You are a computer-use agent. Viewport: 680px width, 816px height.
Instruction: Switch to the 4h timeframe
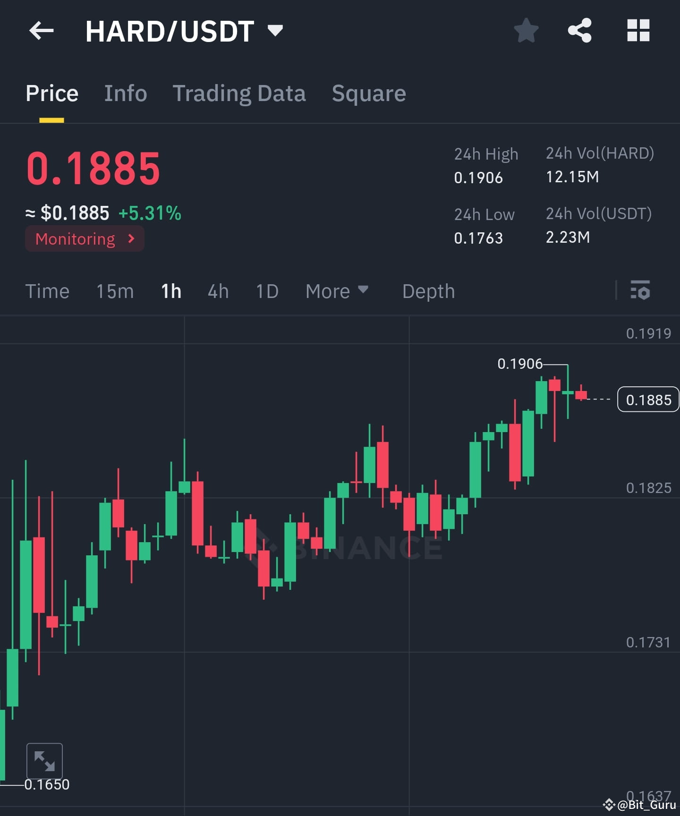(217, 291)
